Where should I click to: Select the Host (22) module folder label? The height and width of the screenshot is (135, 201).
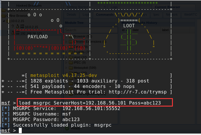click(80, 57)
